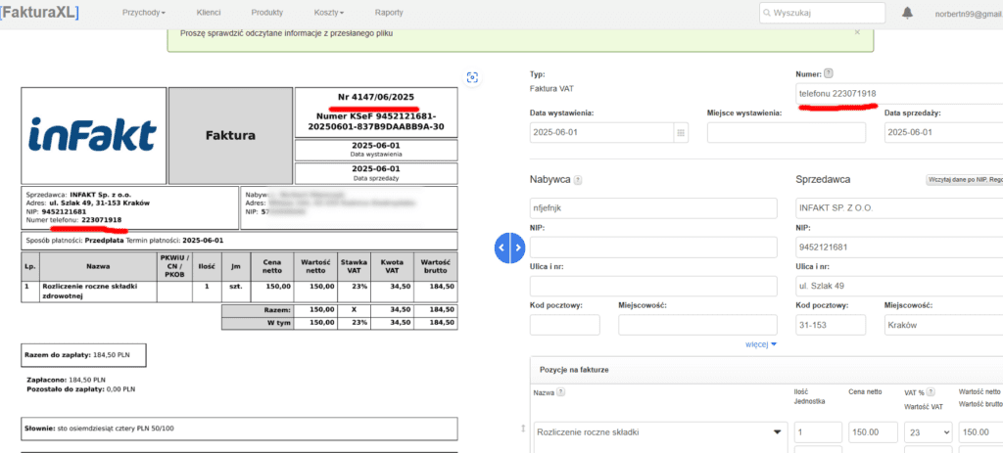
Task: Open the Raporty menu item
Action: click(388, 13)
